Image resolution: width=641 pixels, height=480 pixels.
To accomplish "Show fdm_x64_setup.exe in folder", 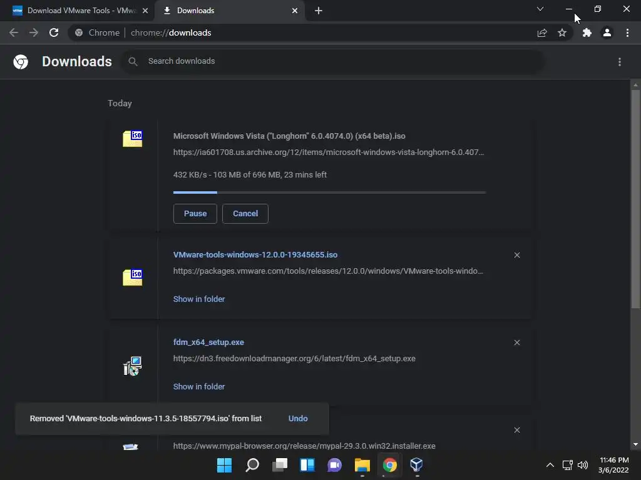I will click(x=199, y=386).
